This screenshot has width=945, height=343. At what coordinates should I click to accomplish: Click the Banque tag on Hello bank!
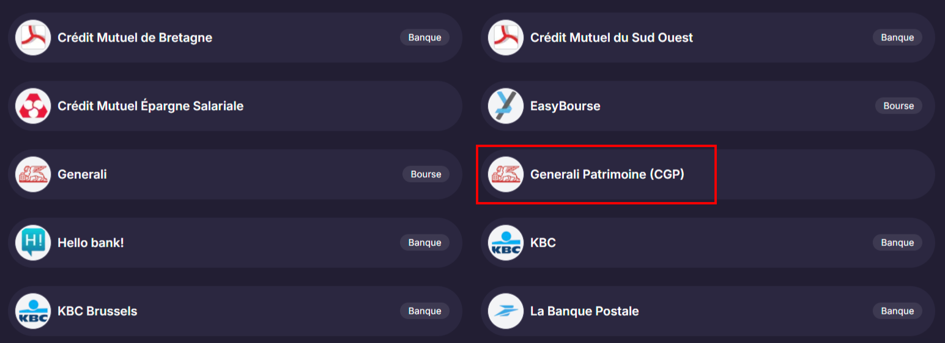point(425,243)
